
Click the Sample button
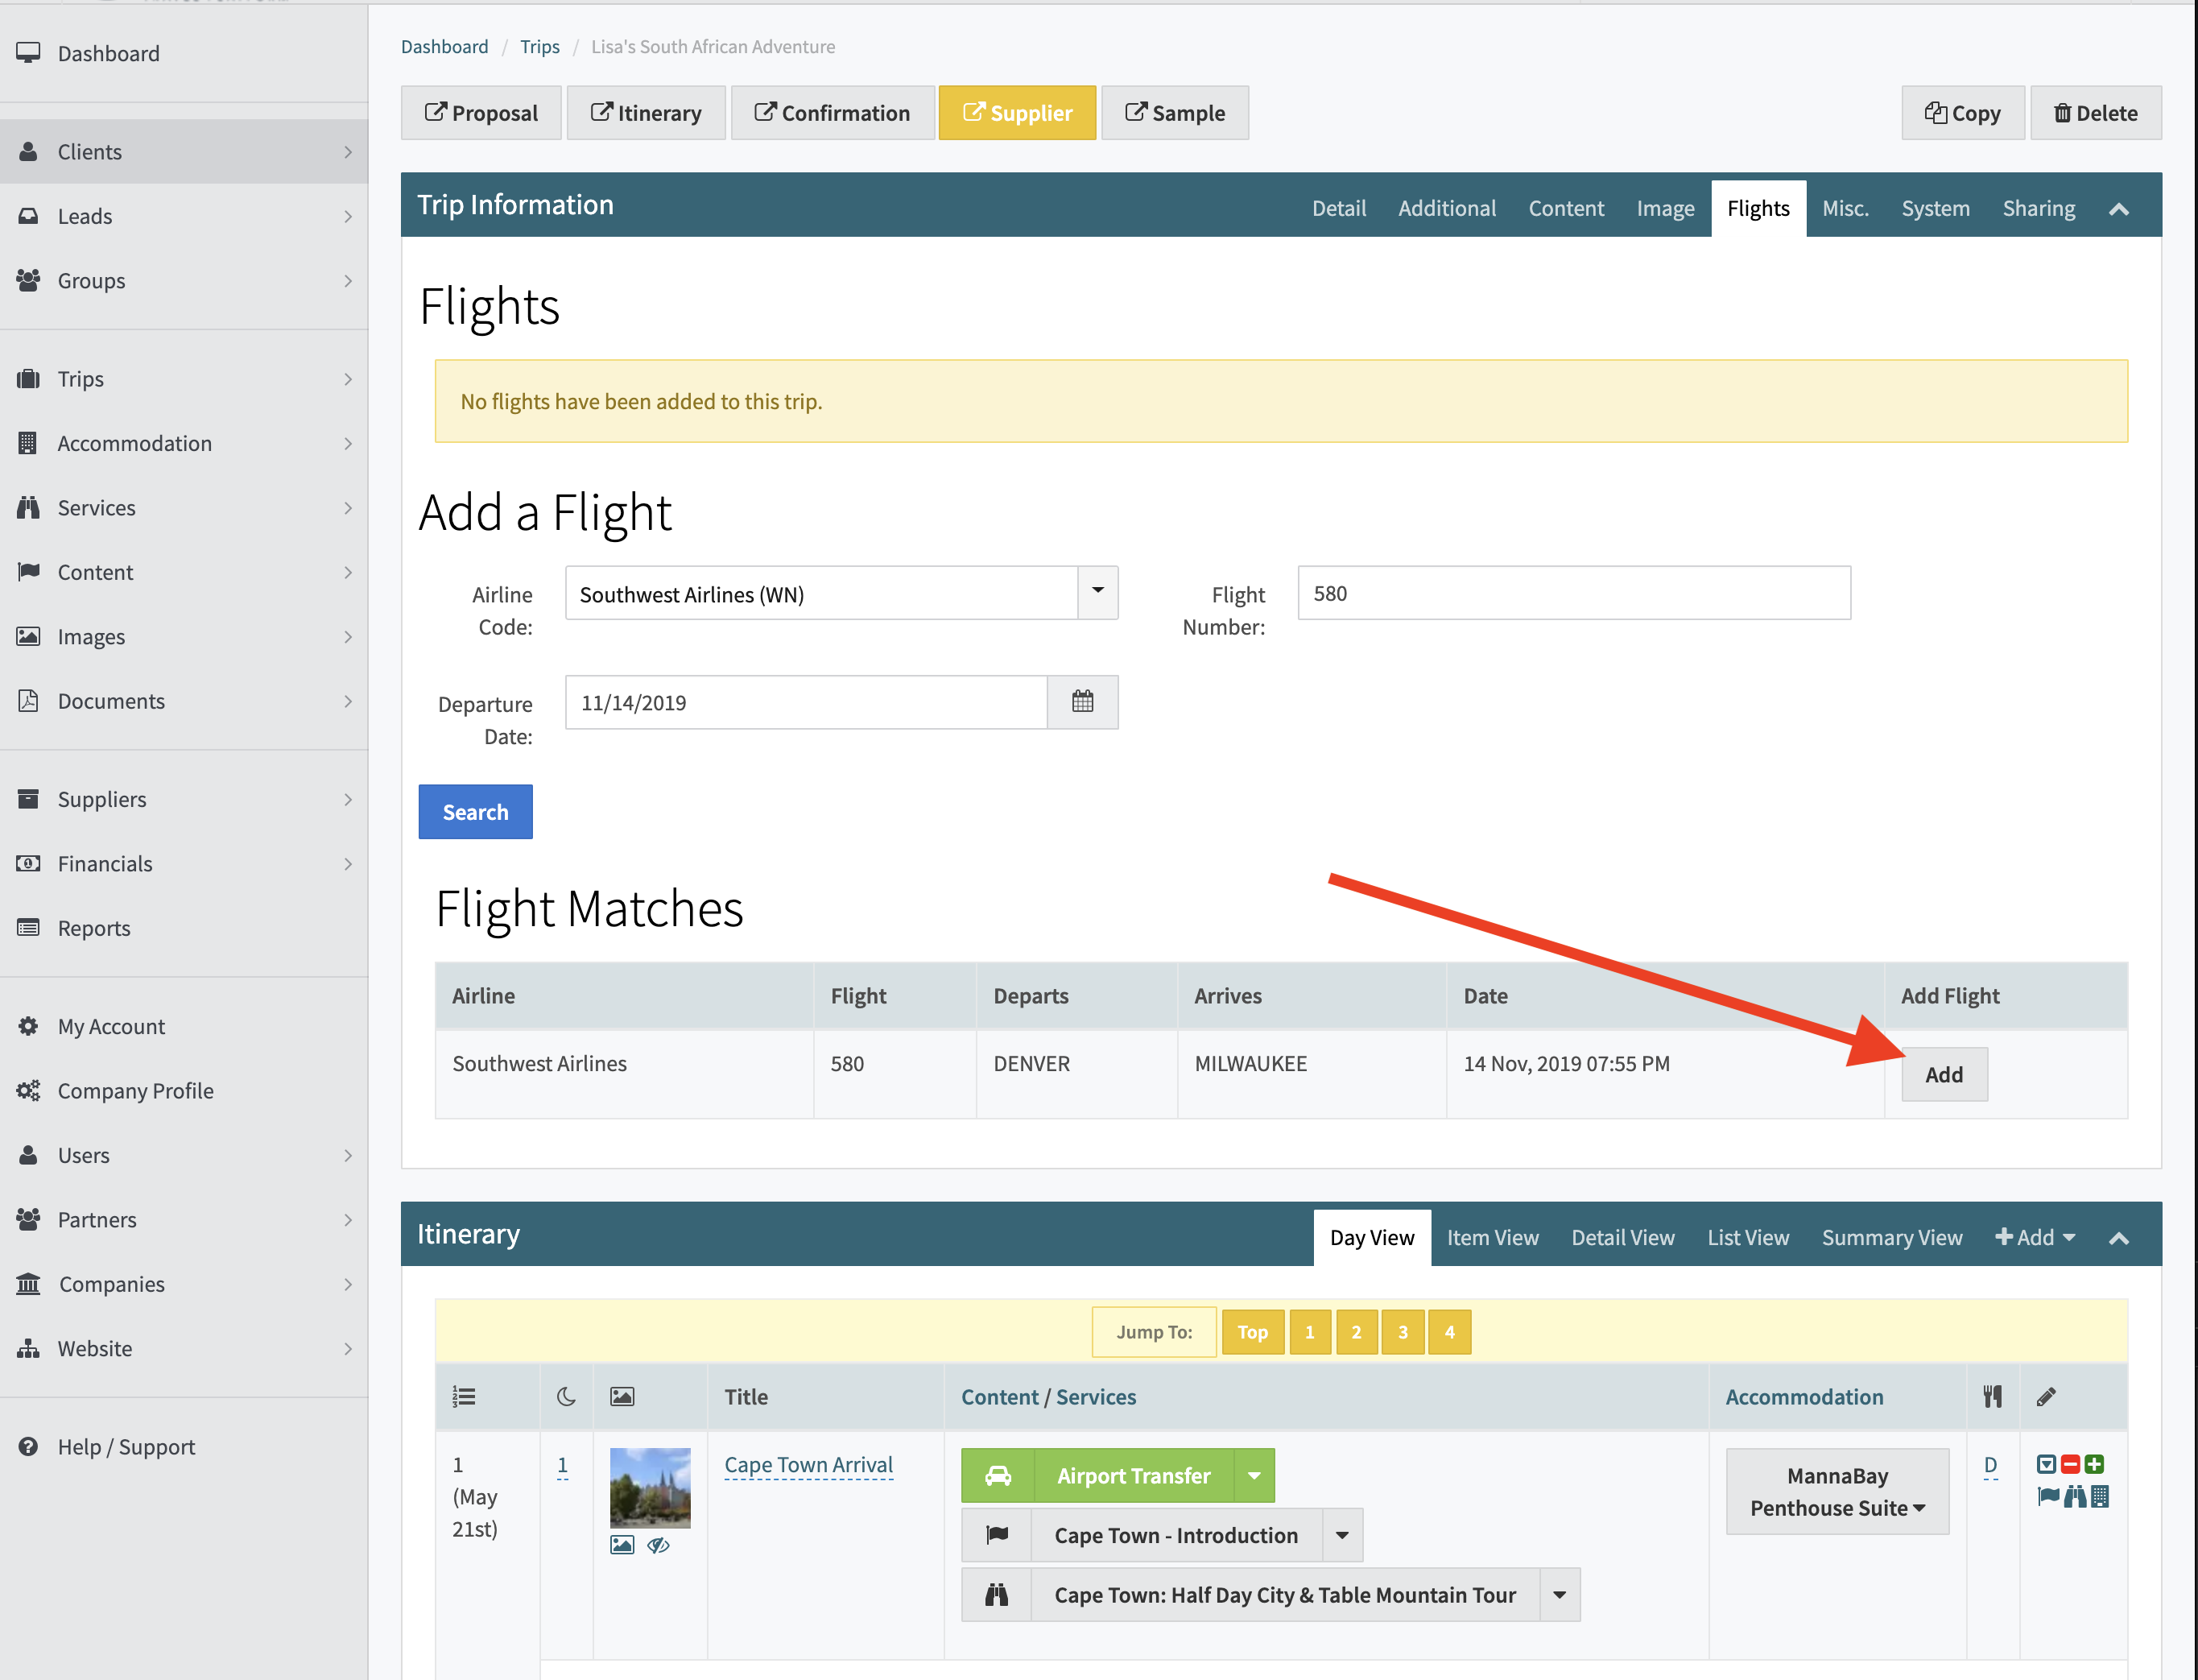pos(1175,112)
